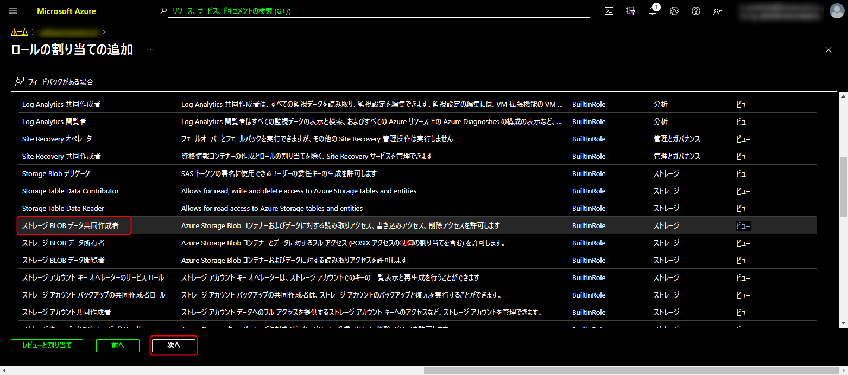Click the vertical scrollbar up arrow
The height and width of the screenshot is (375, 848).
coord(843,96)
